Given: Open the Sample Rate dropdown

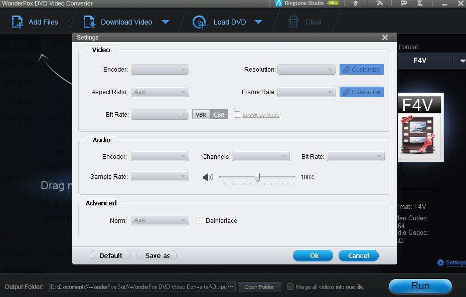Looking at the screenshot, I should [160, 176].
